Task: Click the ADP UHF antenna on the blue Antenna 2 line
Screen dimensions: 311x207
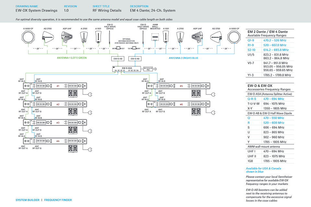Action: coord(197,37)
